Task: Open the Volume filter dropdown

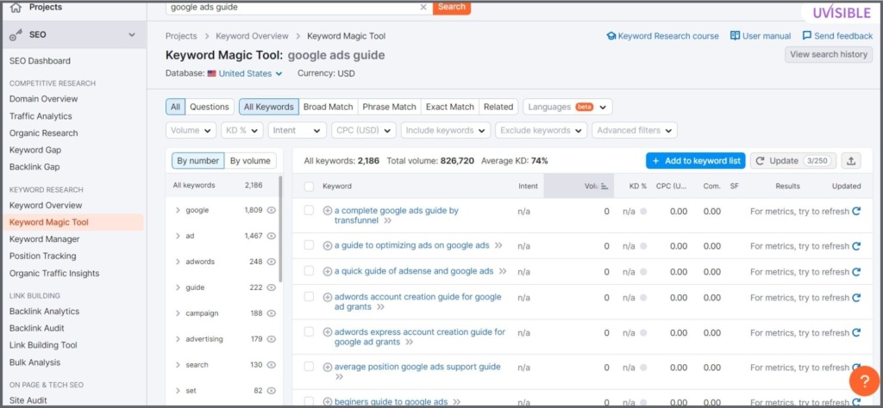Action: (191, 130)
